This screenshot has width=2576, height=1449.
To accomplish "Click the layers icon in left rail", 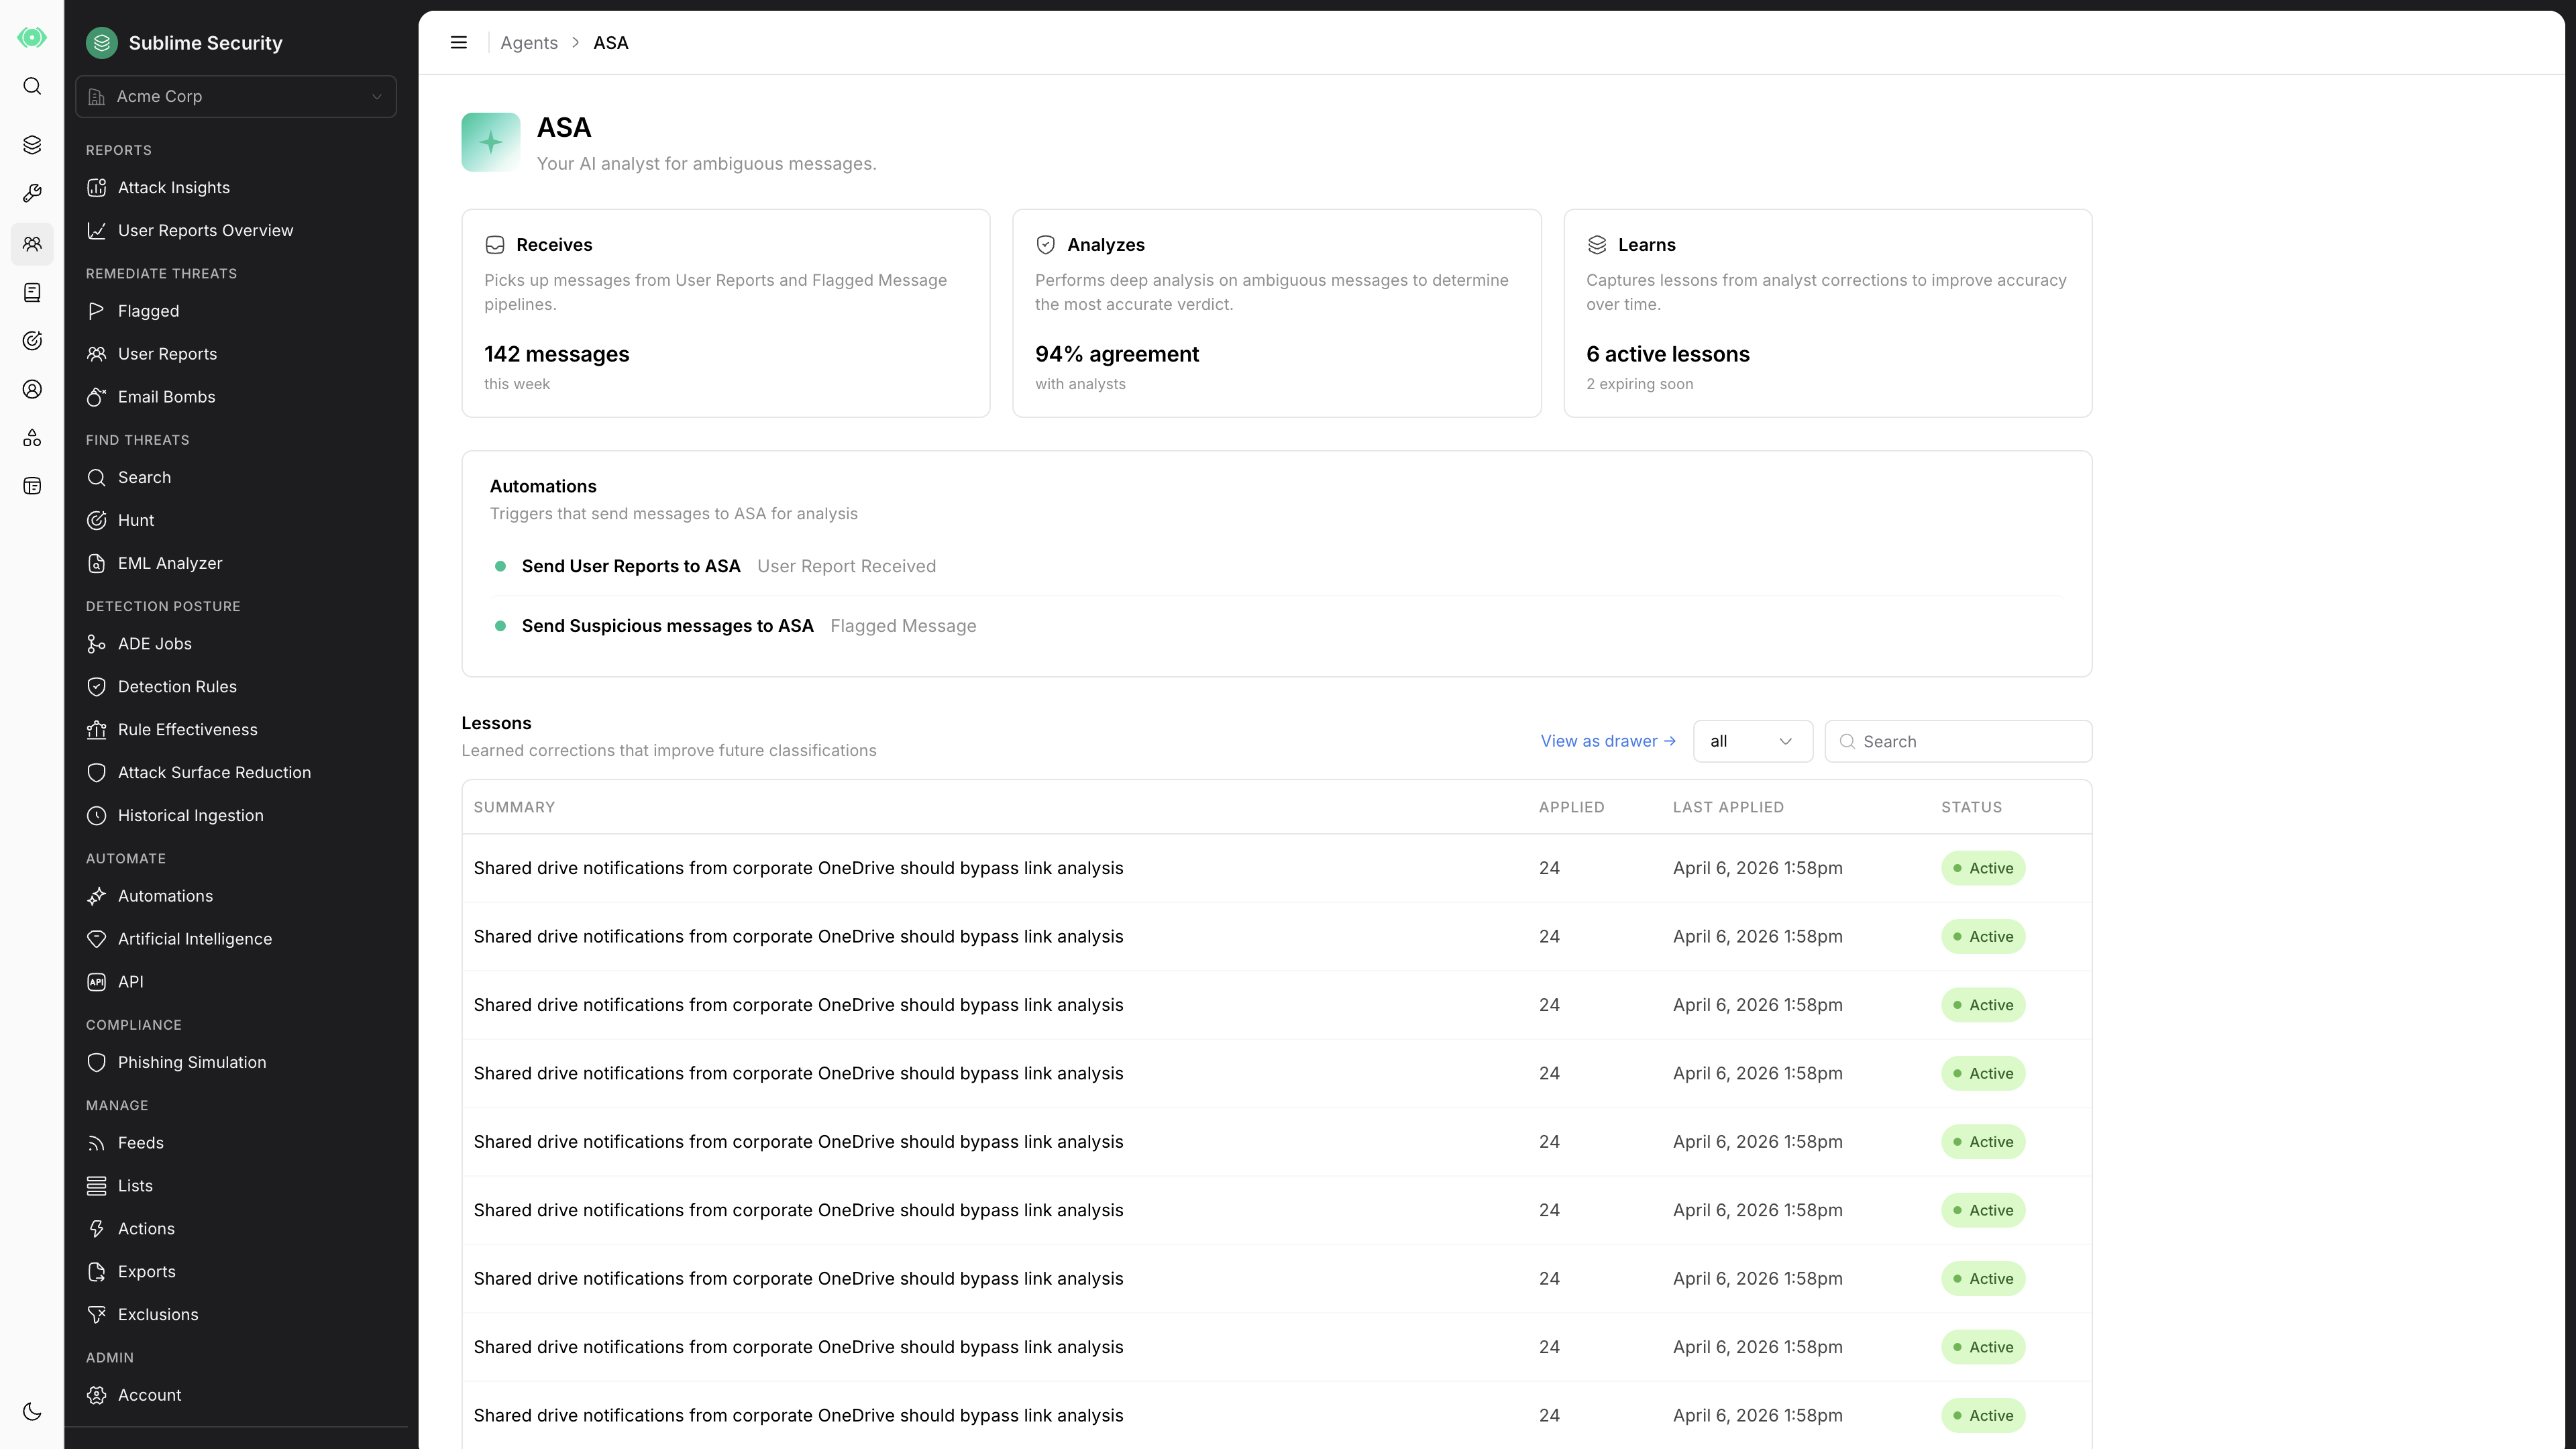I will pos(32,145).
